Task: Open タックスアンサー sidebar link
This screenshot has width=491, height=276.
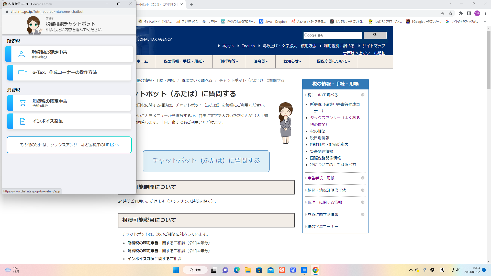Action: 335,121
